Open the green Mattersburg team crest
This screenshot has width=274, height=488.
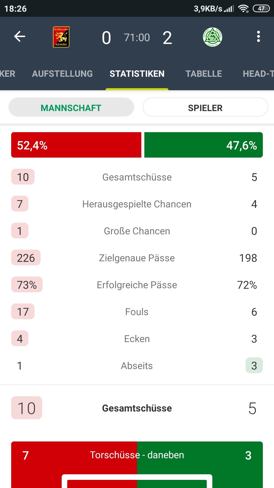point(213,37)
